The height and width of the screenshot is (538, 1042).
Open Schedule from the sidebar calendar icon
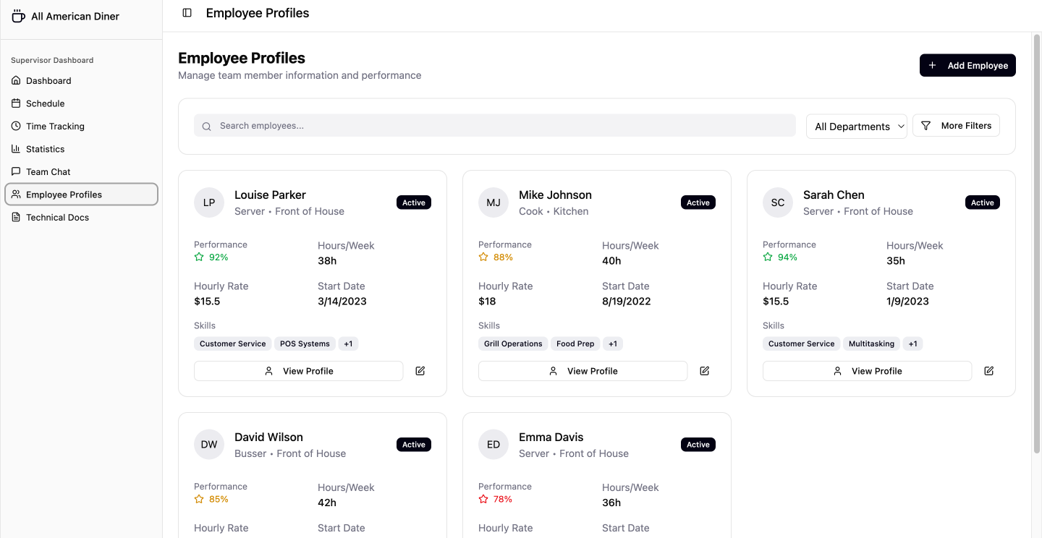tap(15, 103)
